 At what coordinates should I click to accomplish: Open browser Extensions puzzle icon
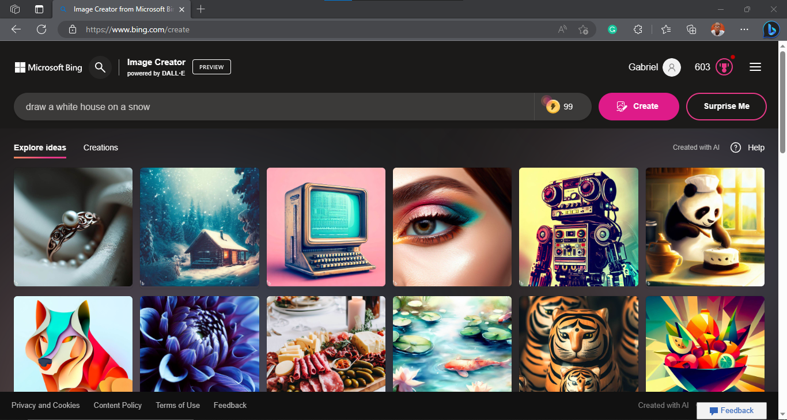638,29
